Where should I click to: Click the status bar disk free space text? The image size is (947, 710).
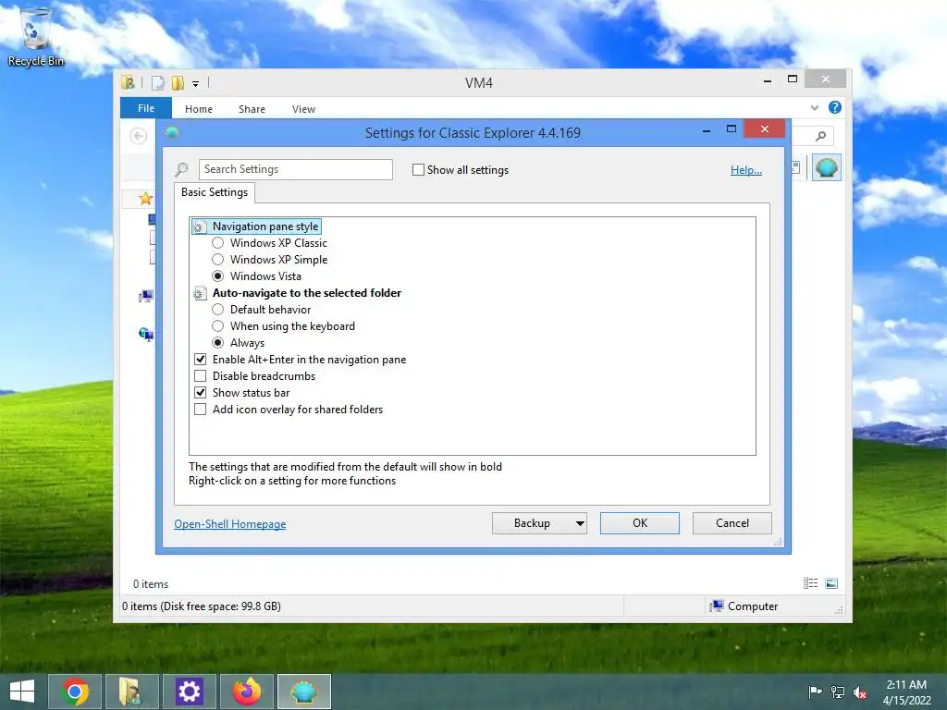coord(201,606)
